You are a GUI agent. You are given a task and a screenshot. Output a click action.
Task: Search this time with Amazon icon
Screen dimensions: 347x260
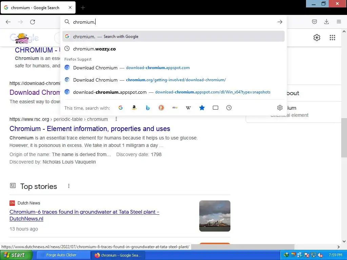tap(134, 108)
